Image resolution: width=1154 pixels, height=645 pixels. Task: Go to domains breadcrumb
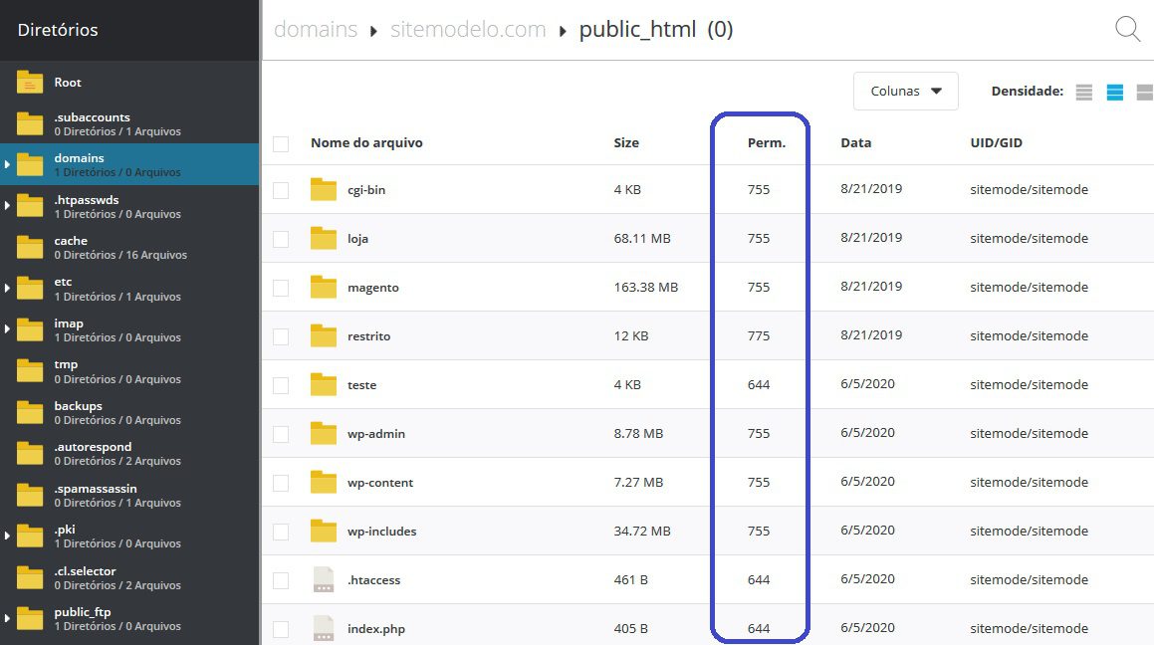pyautogui.click(x=316, y=30)
